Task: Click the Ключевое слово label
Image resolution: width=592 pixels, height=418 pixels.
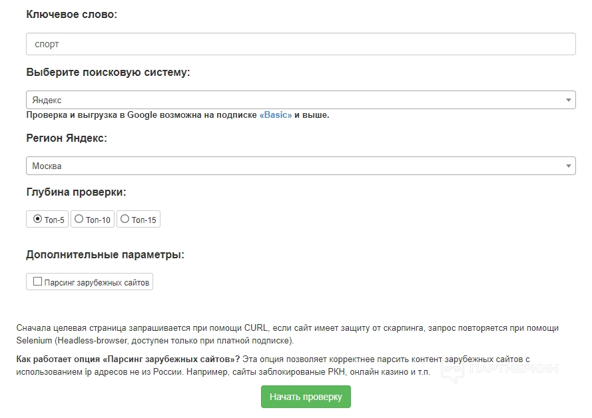Action: pyautogui.click(x=71, y=14)
